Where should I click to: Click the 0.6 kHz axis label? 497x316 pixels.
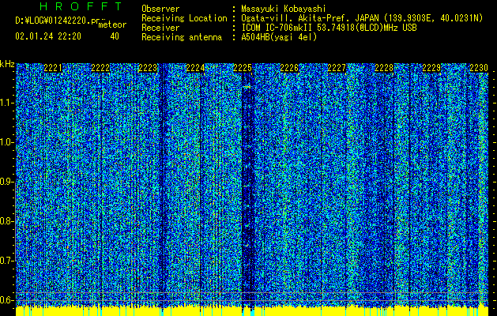click(7, 300)
